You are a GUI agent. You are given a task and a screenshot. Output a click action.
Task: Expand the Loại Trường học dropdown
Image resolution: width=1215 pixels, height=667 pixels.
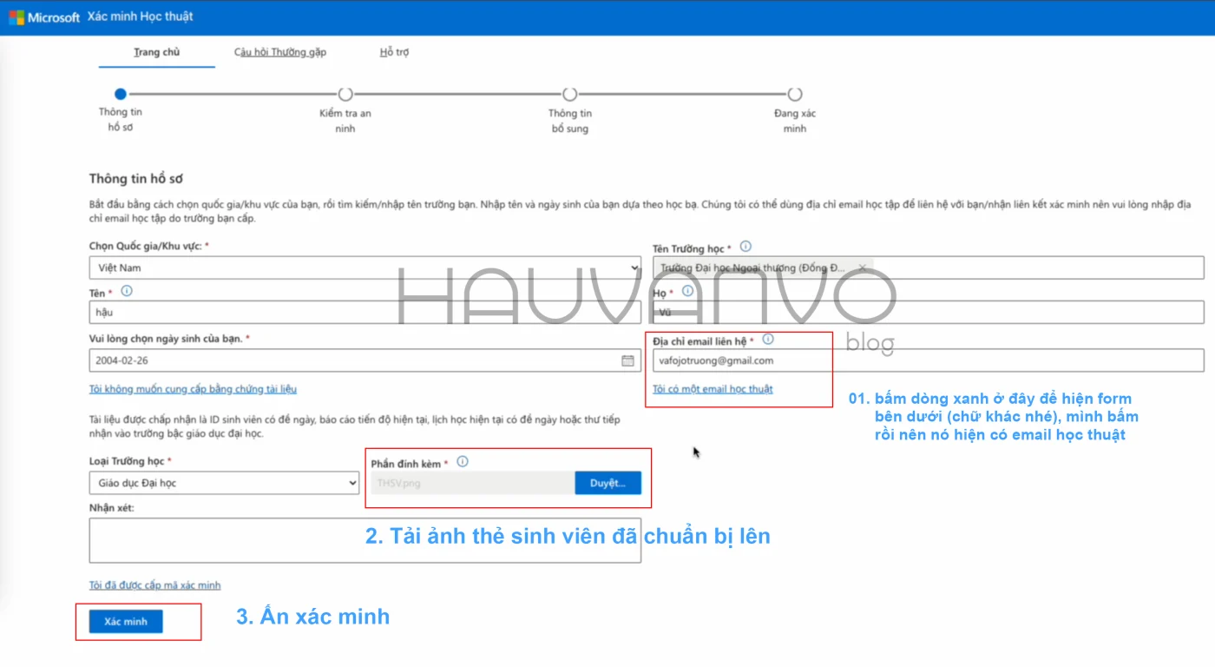224,483
